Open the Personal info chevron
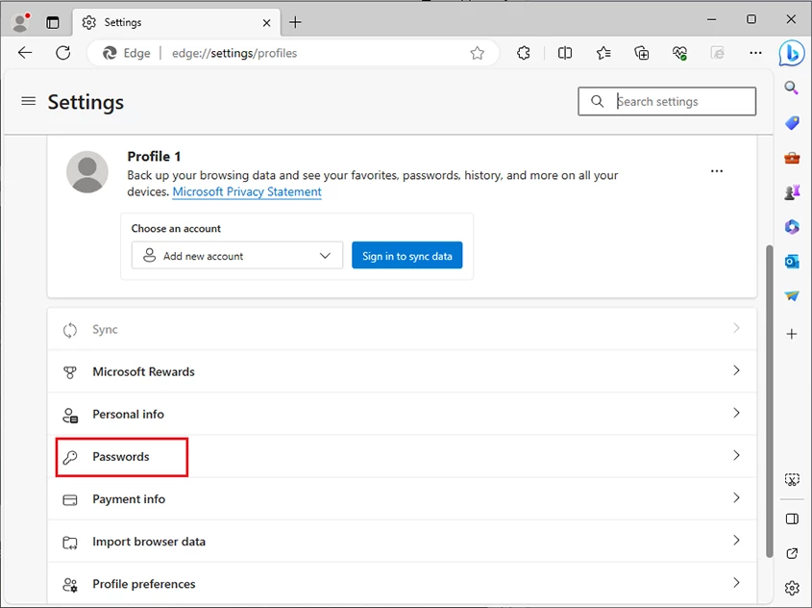This screenshot has width=812, height=608. tap(736, 413)
